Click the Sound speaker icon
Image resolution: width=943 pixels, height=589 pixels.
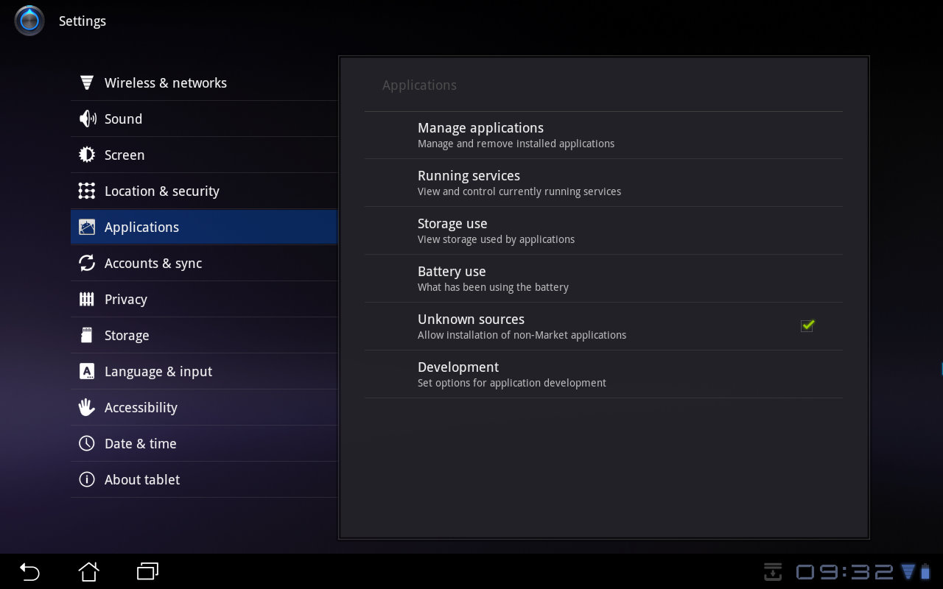(87, 119)
